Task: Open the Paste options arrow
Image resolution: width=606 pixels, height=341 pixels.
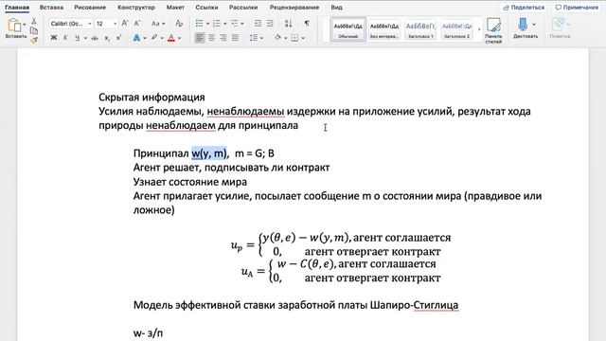Action: pos(25,24)
